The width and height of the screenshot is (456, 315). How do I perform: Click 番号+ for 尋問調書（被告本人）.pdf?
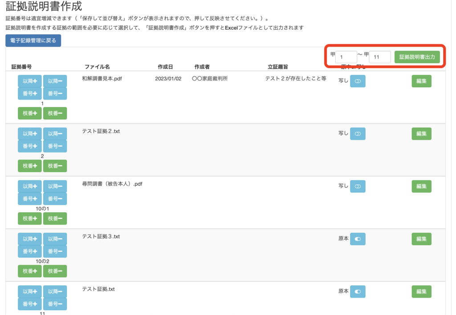(x=30, y=199)
